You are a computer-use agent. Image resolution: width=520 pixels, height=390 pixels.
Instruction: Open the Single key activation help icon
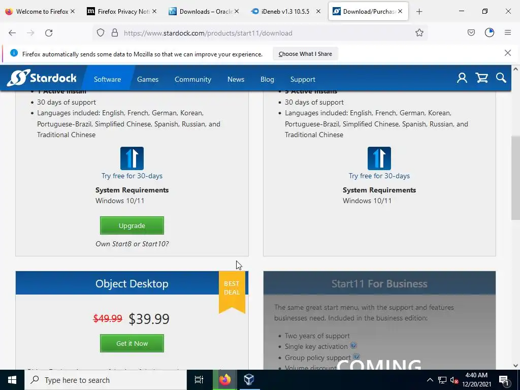point(353,345)
